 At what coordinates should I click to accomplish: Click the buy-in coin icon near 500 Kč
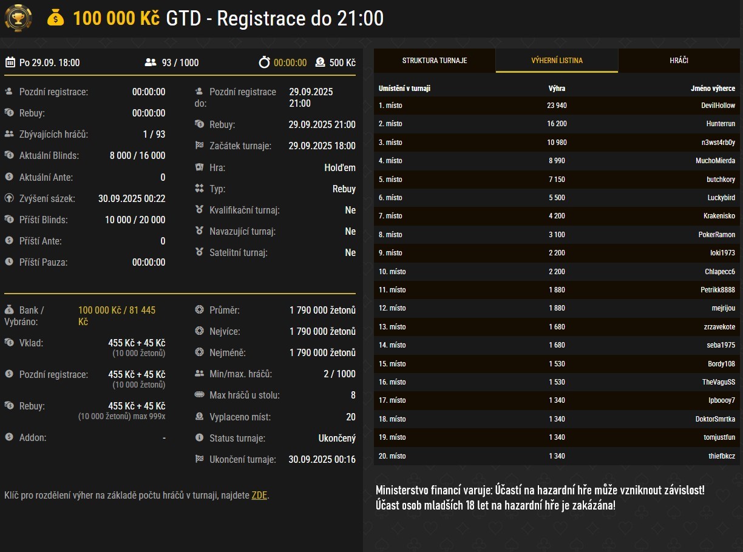tap(320, 62)
